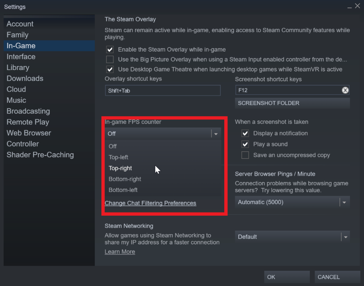The image size is (364, 286).
Task: Click the Learn More link
Action: pyautogui.click(x=120, y=252)
